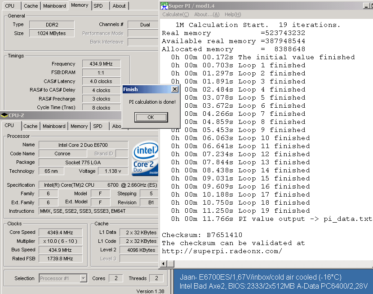Screen dimensions: 373x294
Task: Click the Stepping value 5
Action: (149, 193)
